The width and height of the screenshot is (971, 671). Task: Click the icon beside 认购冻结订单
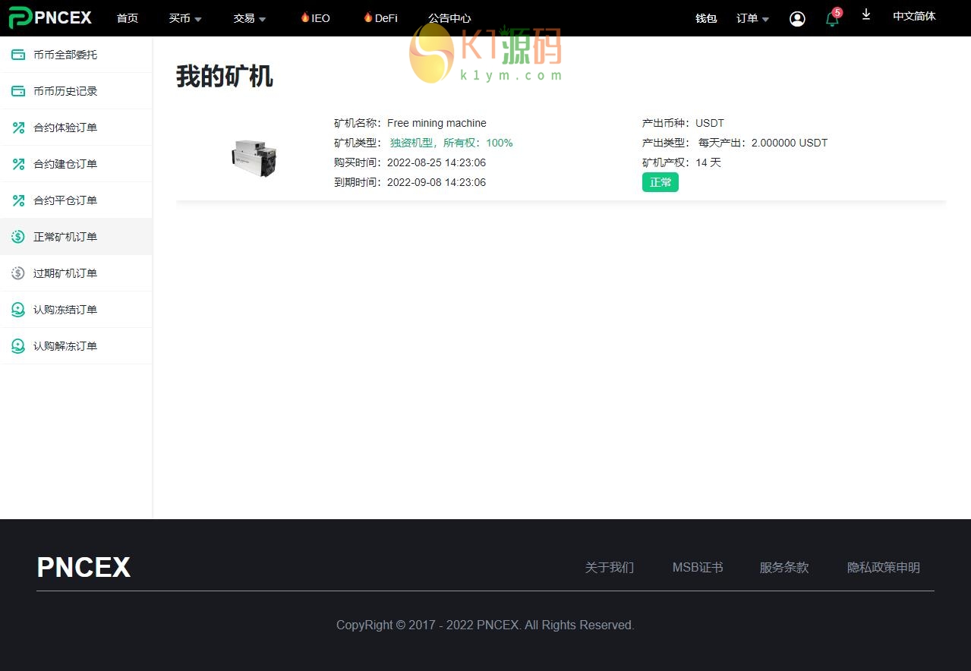18,310
